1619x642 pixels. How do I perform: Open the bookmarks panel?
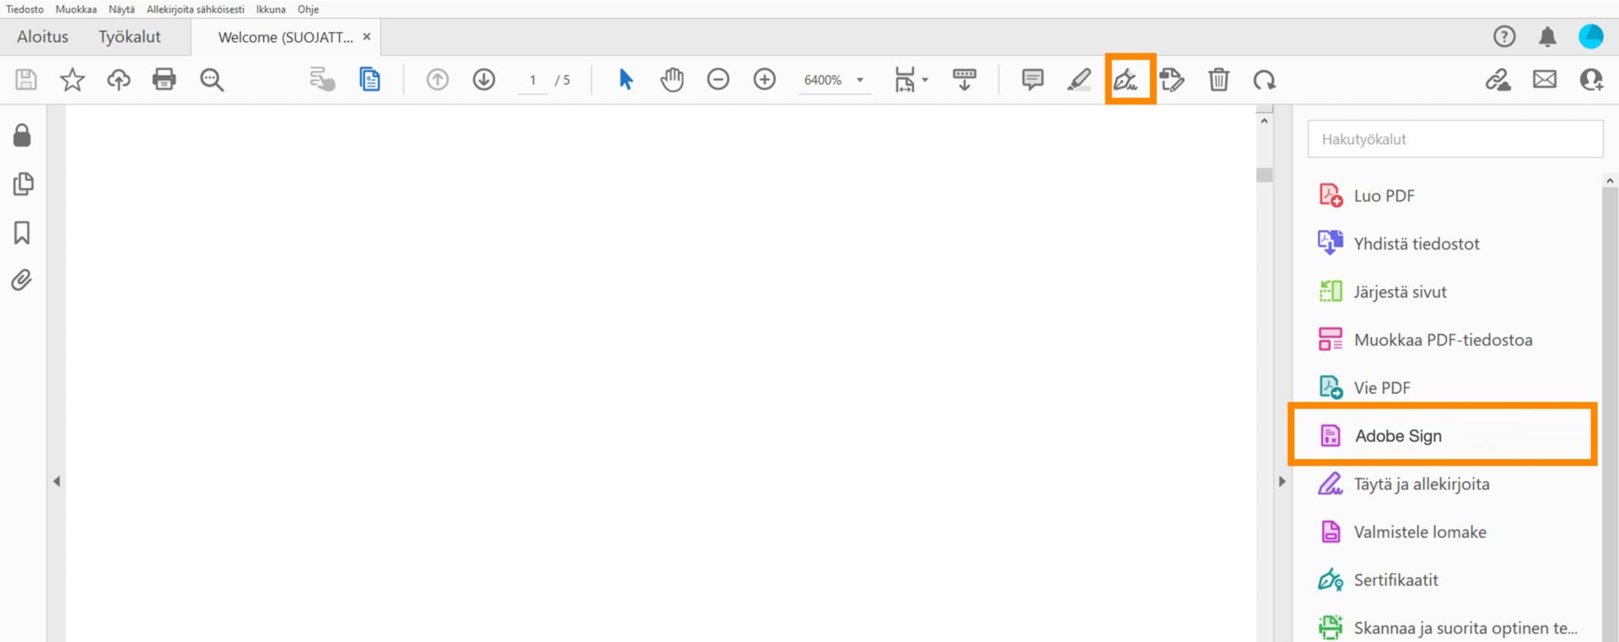click(x=22, y=233)
